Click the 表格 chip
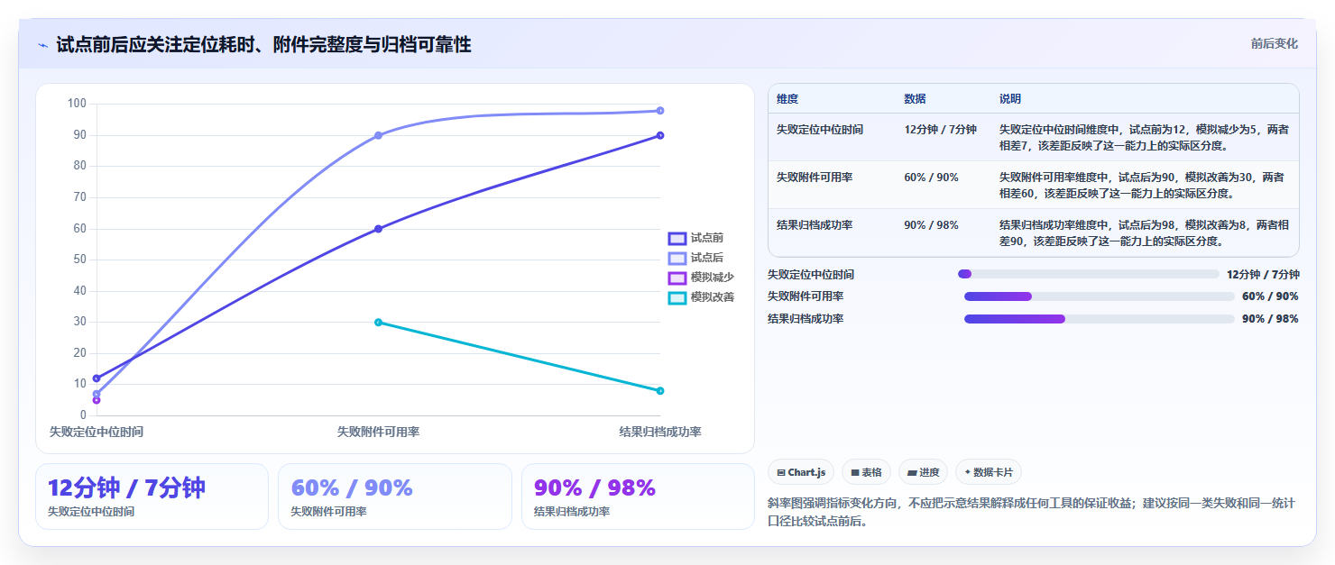 866,472
